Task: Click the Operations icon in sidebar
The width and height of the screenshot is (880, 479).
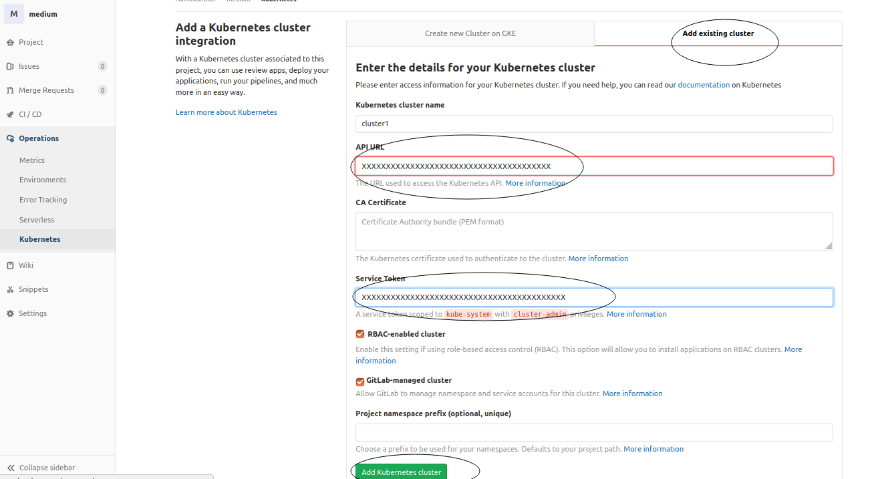Action: pyautogui.click(x=10, y=138)
